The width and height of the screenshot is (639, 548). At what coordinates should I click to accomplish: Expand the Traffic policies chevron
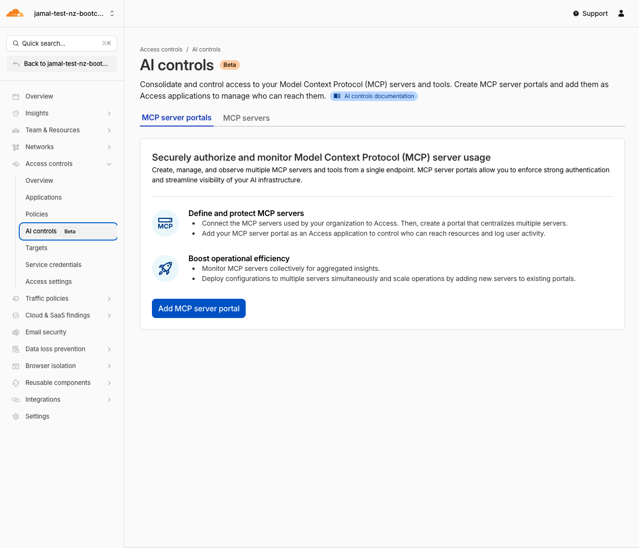pyautogui.click(x=109, y=299)
